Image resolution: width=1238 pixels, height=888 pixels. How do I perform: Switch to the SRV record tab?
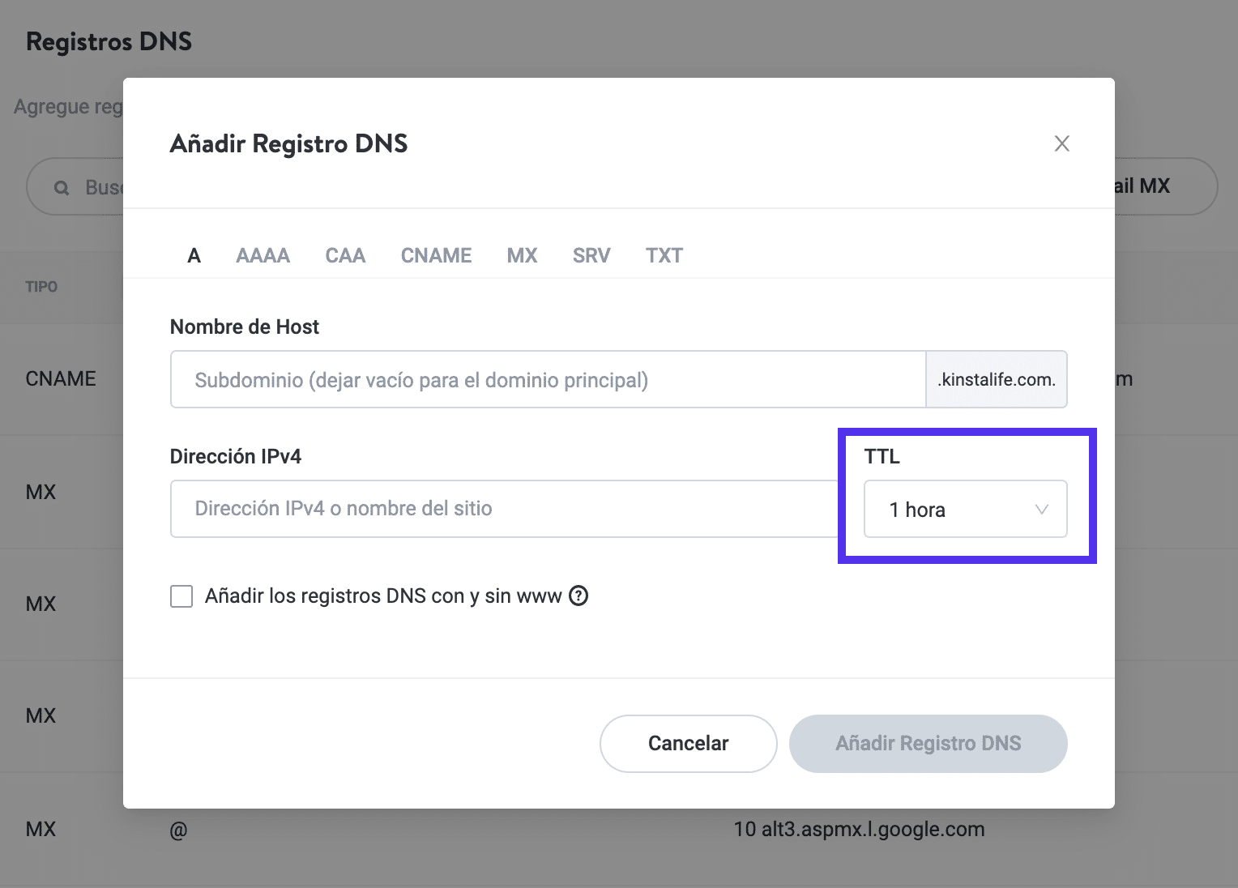click(591, 256)
